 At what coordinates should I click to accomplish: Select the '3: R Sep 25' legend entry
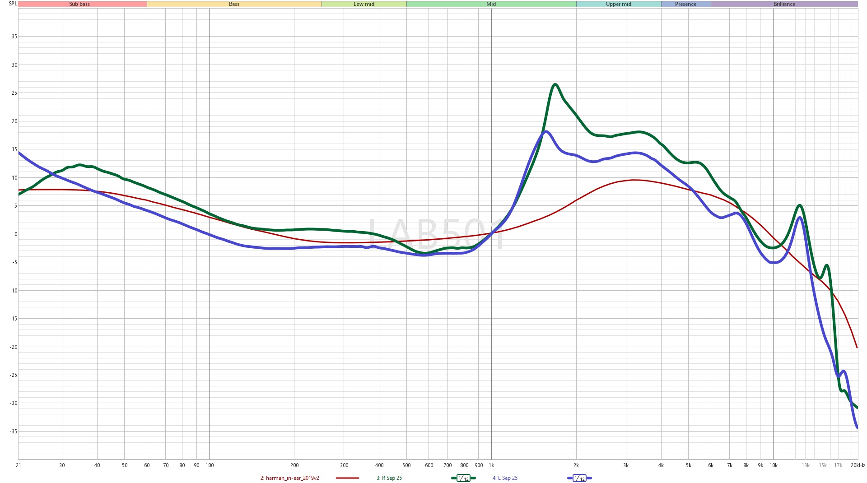389,478
